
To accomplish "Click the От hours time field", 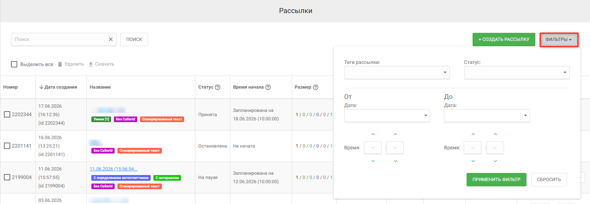I will (x=373, y=148).
